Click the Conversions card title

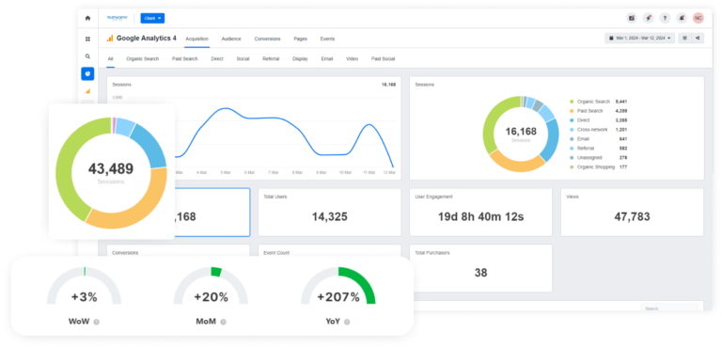(125, 253)
